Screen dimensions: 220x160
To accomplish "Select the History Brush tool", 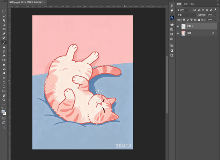I will click(4, 51).
